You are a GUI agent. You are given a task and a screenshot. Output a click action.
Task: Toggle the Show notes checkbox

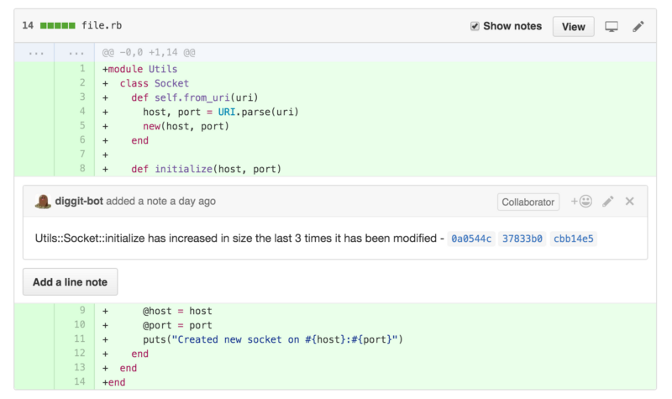[x=475, y=26]
